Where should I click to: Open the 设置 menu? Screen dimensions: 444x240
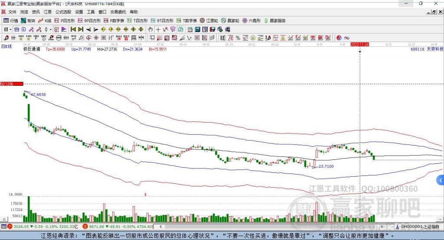pyautogui.click(x=79, y=12)
